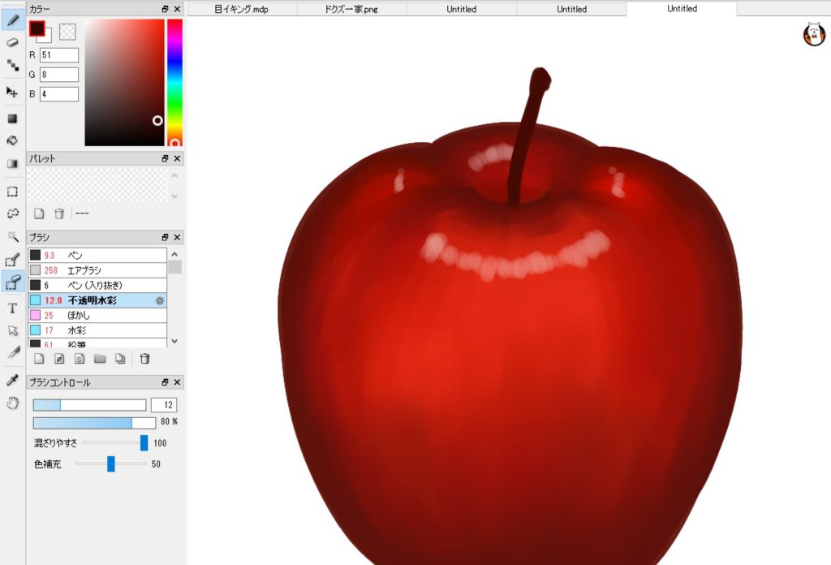Select the Eraser tool in the toolbar
The height and width of the screenshot is (565, 831).
(12, 42)
